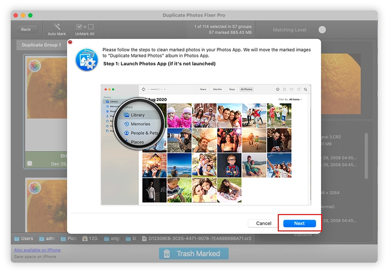
Task: Click the photographer with telephoto lens photo
Action: 179,140
